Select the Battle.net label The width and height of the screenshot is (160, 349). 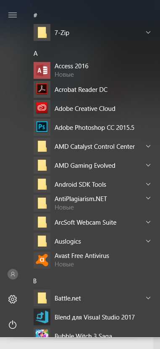point(68,298)
